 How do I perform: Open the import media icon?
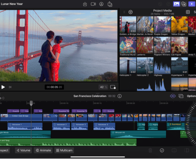pyautogui.click(x=85, y=4)
